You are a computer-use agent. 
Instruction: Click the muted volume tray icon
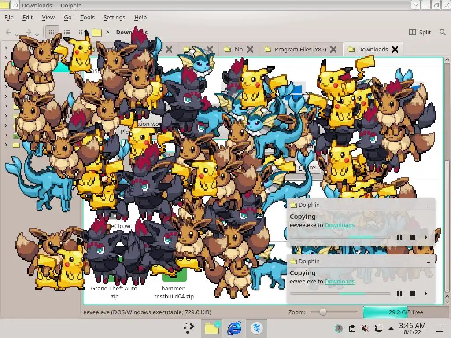coord(365,328)
